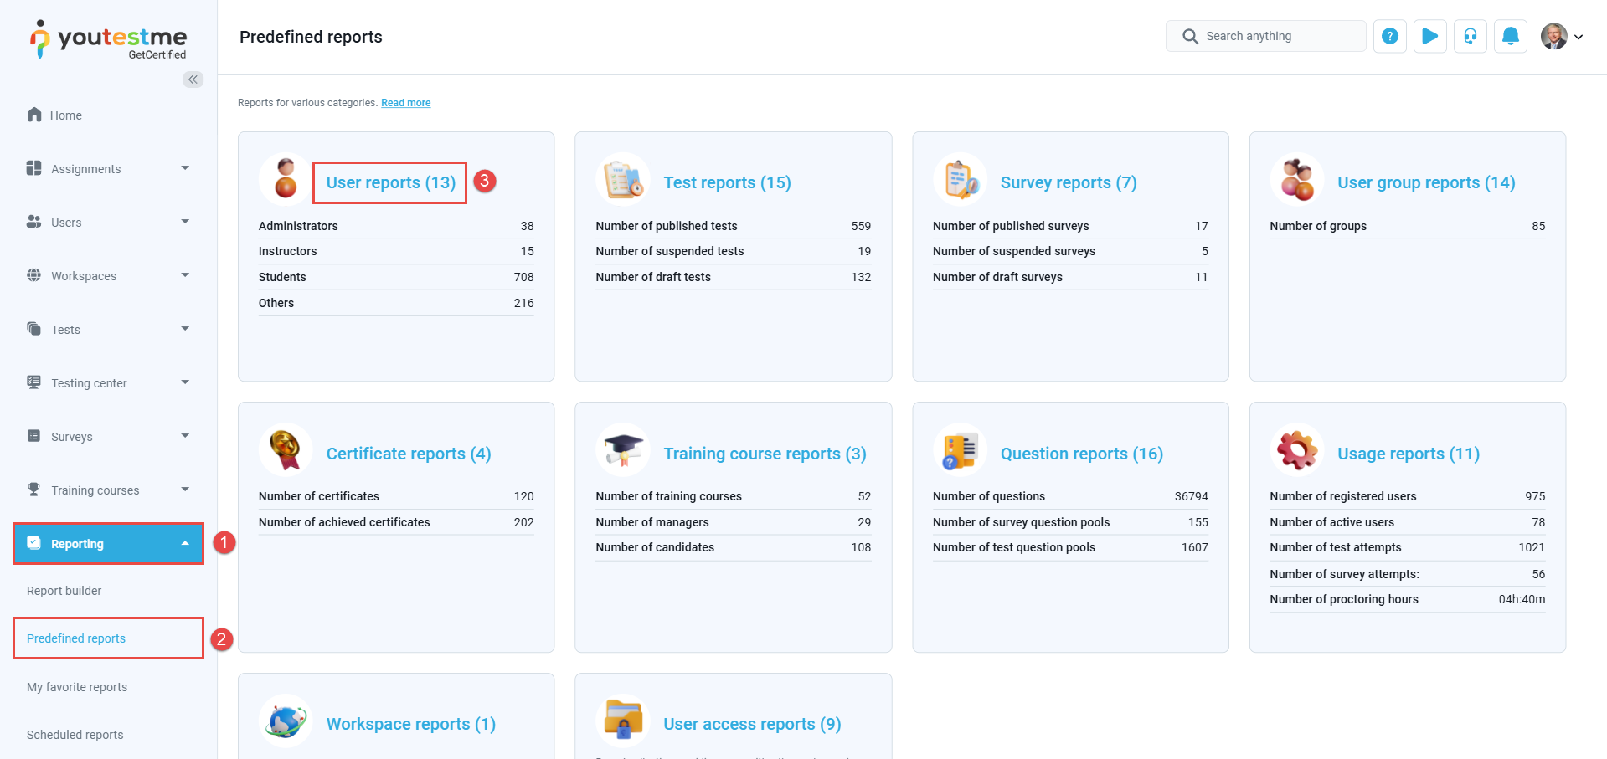Click the Usage reports gear icon
The image size is (1607, 759).
click(x=1297, y=450)
